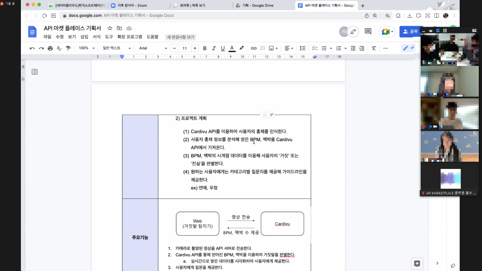This screenshot has width=482, height=271.
Task: Expand numbered list style options
Action: pos(346,48)
